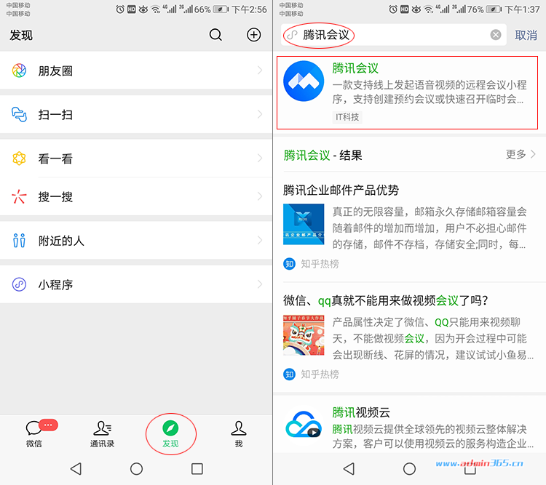Tap the search magnifier icon in Discover header
The width and height of the screenshot is (546, 485).
(x=215, y=35)
